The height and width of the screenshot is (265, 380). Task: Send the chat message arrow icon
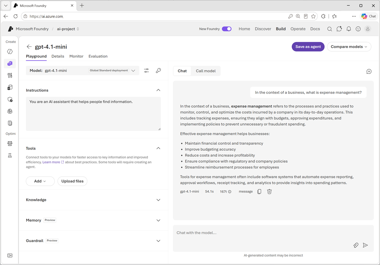coord(365,245)
